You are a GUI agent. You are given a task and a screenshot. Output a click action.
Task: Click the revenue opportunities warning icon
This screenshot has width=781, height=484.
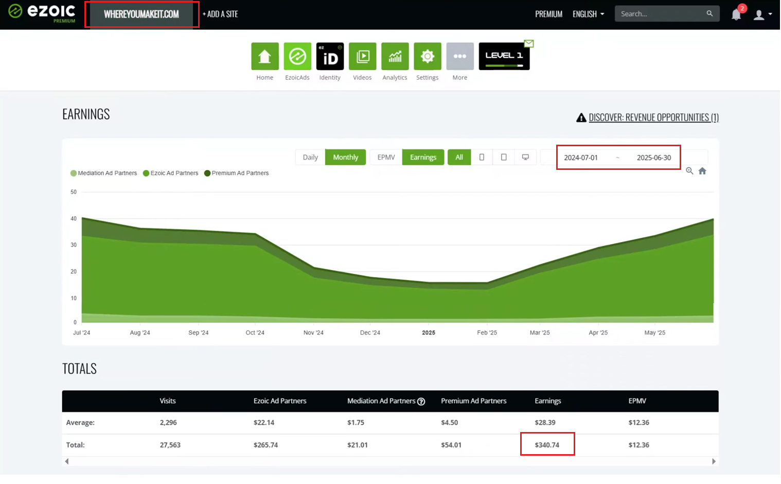[581, 117]
